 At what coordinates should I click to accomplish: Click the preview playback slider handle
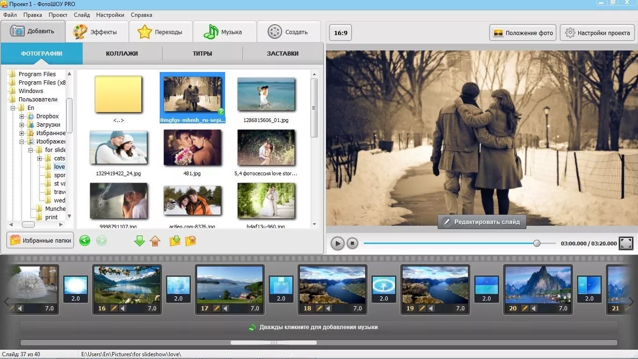537,243
